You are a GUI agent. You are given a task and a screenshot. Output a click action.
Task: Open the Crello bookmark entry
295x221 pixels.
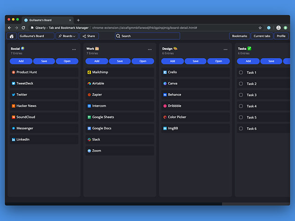(195, 72)
